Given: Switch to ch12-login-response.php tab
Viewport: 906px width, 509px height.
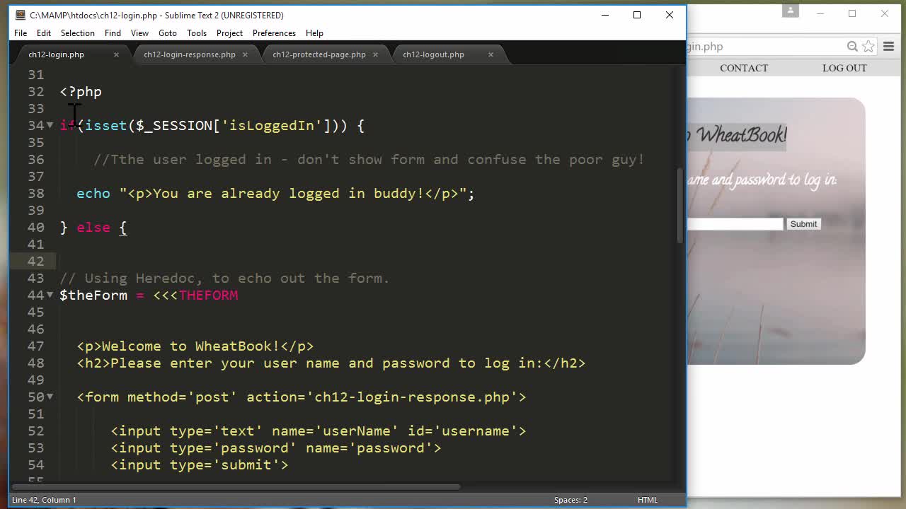Looking at the screenshot, I should 190,54.
